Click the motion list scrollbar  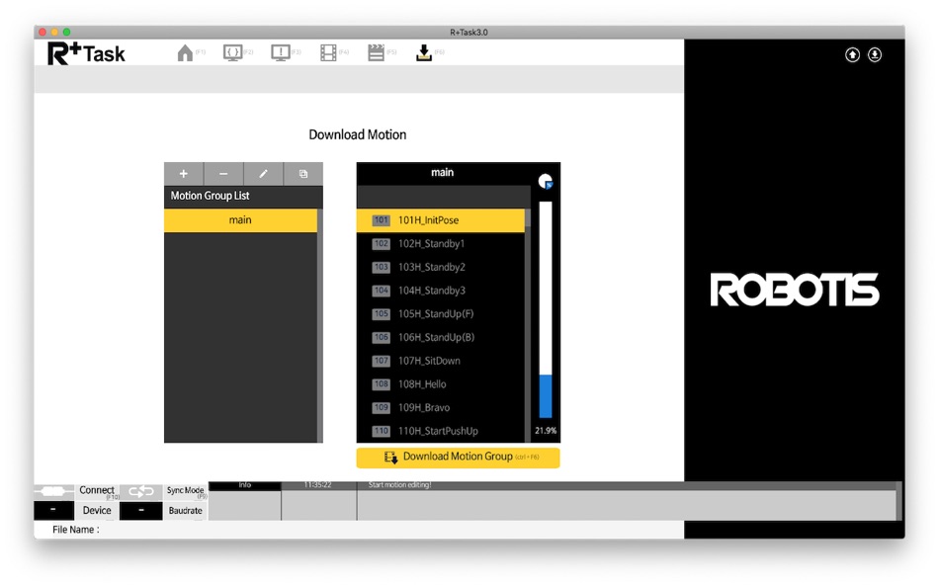point(528,325)
